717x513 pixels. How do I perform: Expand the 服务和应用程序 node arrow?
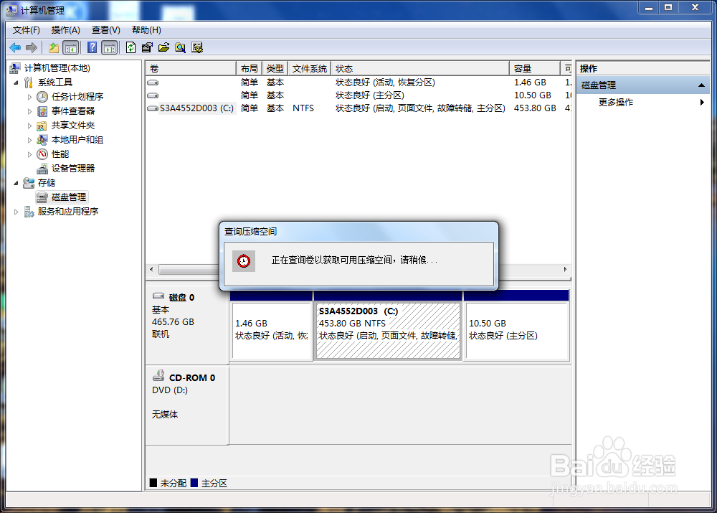click(16, 212)
